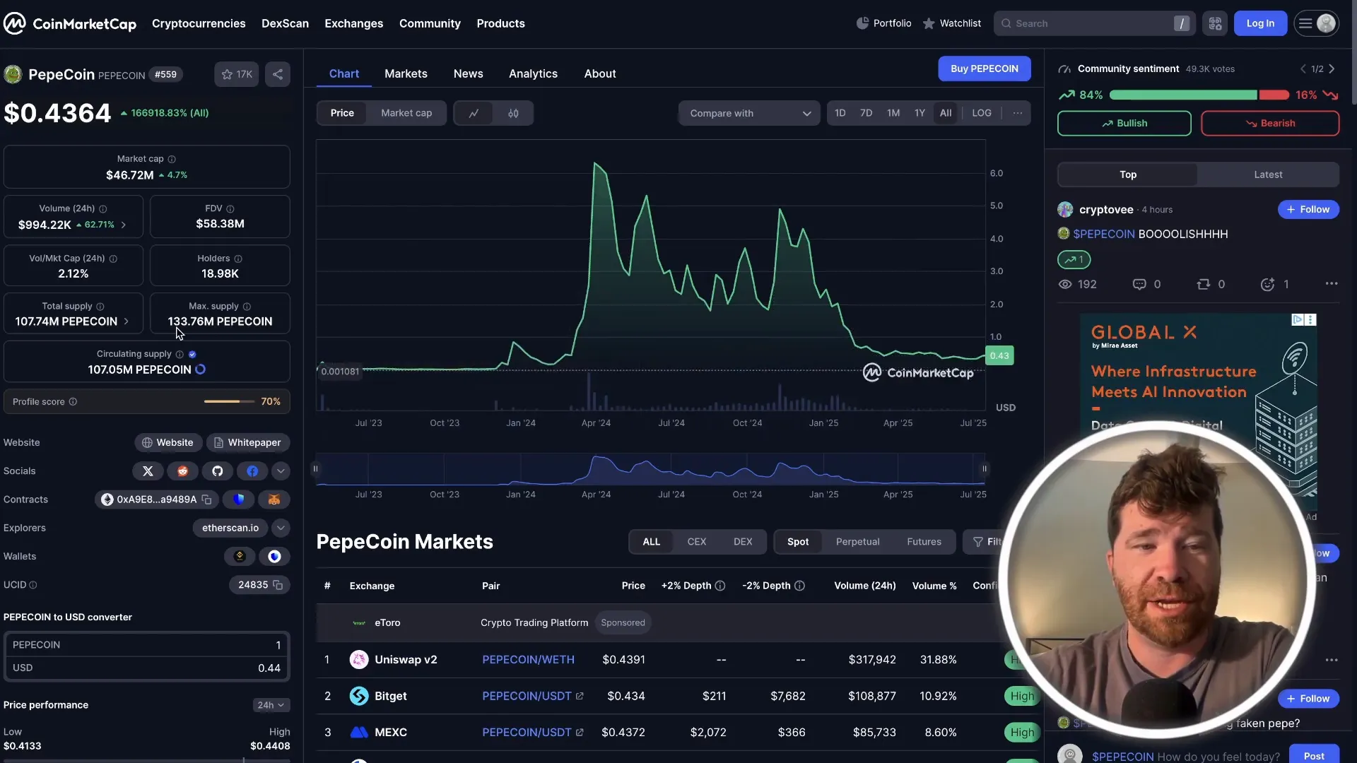The image size is (1357, 763).
Task: Click the Profile score info icon
Action: click(73, 402)
